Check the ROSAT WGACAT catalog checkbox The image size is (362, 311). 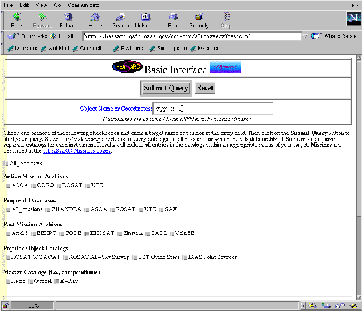[x=8, y=257]
